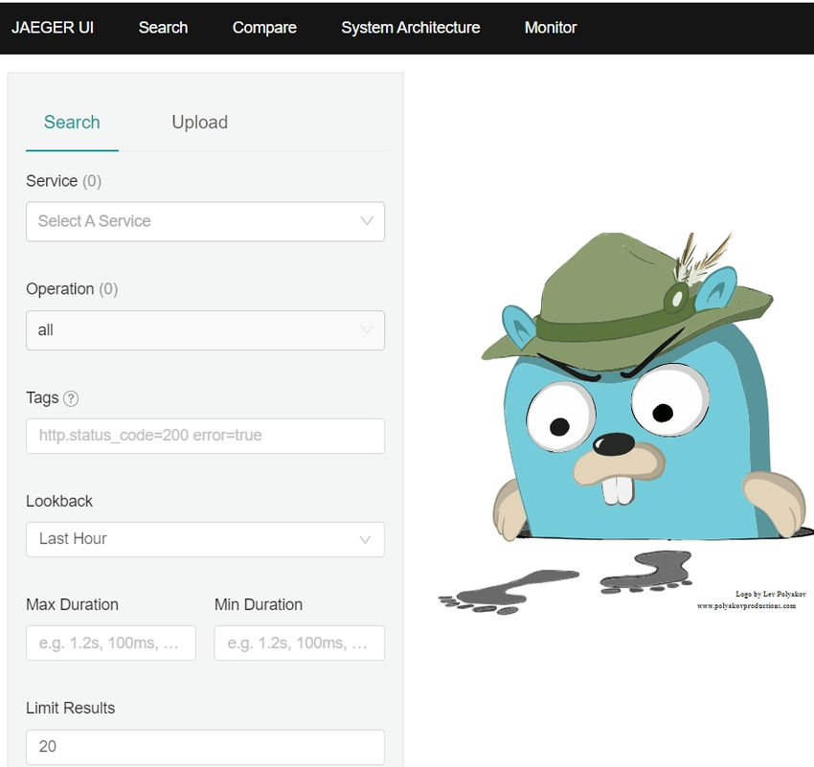Click the Operation (0) label
The height and width of the screenshot is (767, 814).
point(72,289)
